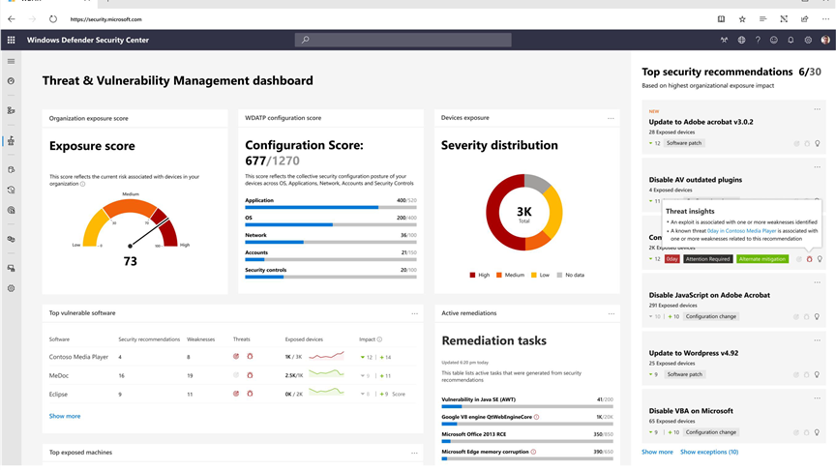Click the user profile avatar
The width and height of the screenshot is (836, 470).
coord(825,40)
